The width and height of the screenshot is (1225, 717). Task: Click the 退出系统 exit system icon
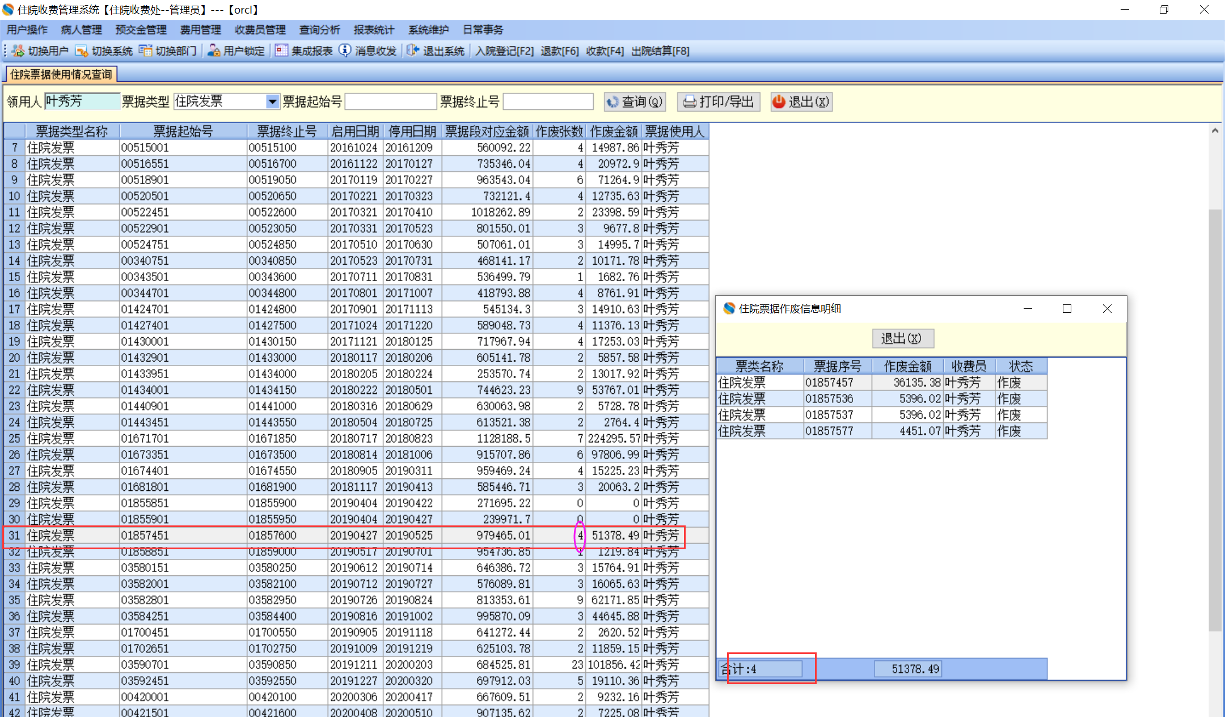[x=413, y=51]
